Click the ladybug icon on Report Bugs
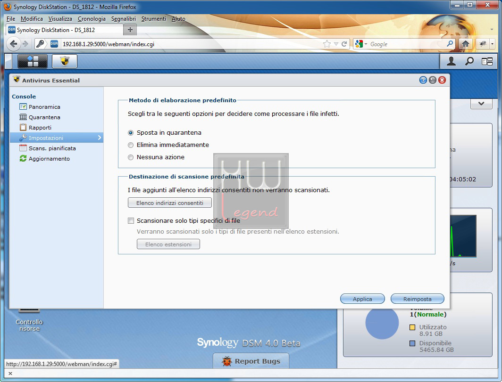502x382 pixels. (226, 361)
